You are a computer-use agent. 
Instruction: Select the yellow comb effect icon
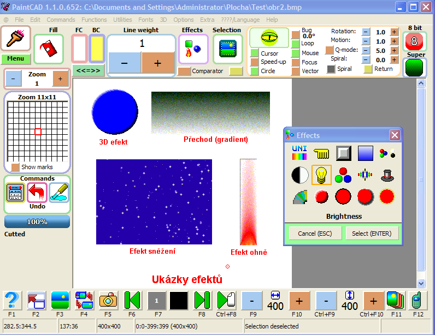coord(321,153)
